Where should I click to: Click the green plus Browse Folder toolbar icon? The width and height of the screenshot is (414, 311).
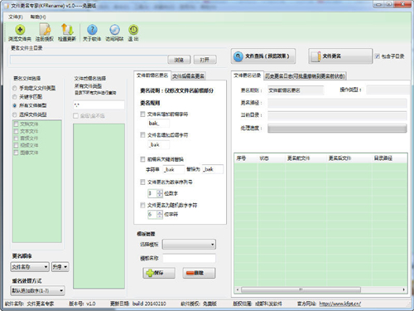coord(20,30)
